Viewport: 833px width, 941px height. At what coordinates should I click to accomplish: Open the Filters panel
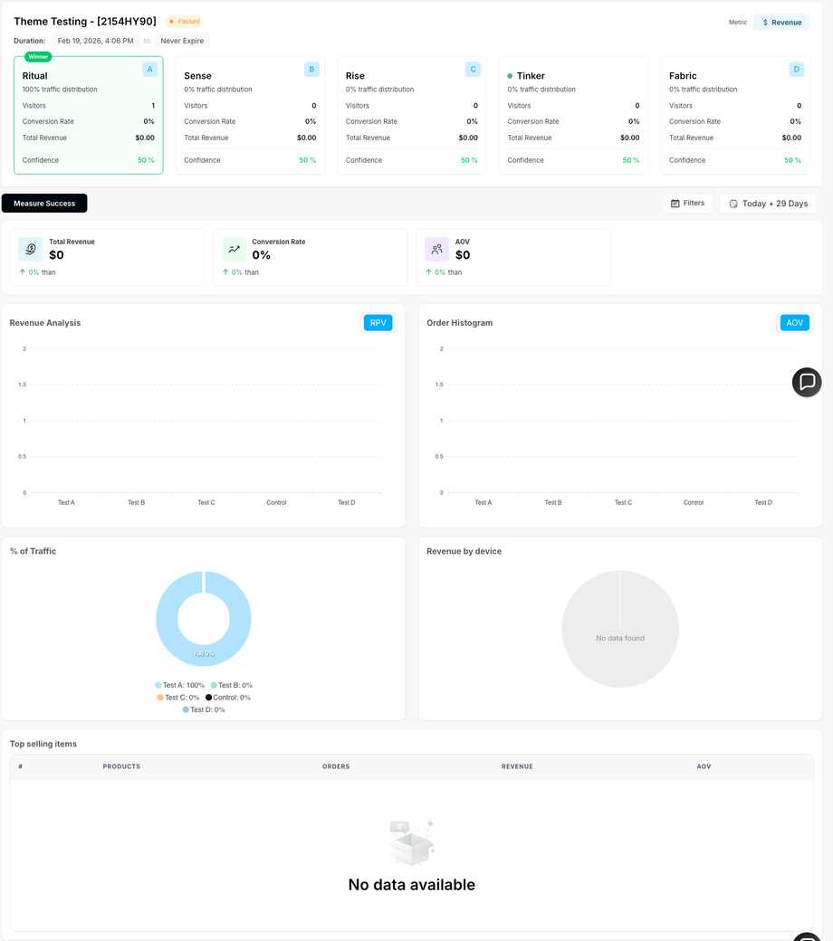click(x=687, y=204)
